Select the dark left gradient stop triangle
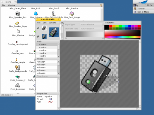Image resolution: width=154 pixels, height=115 pixels. [x=66, y=38]
